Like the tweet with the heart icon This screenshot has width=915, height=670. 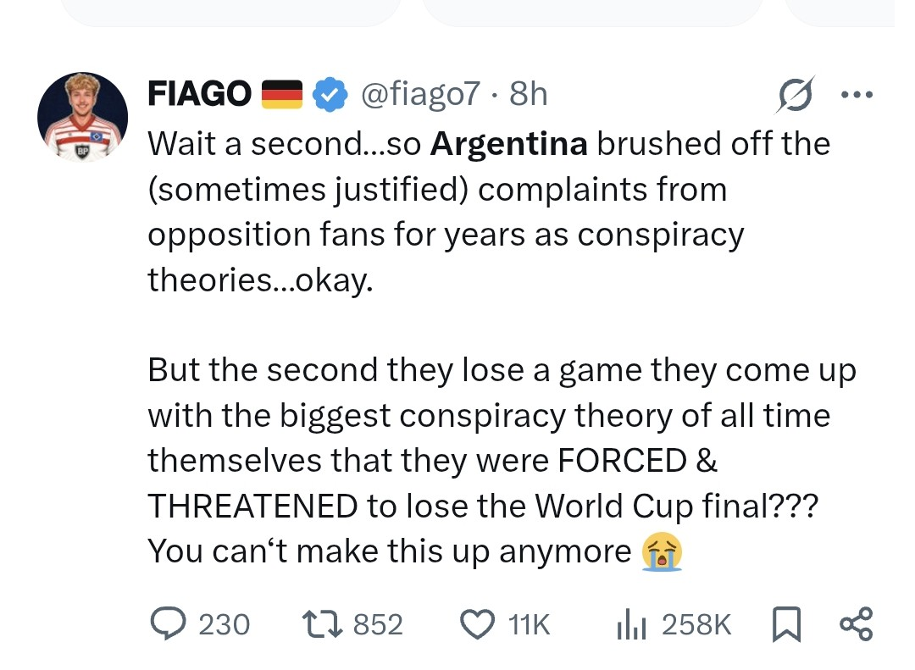point(478,624)
